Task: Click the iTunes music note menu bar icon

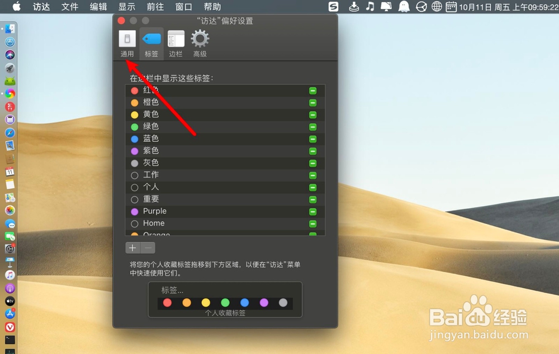Action: tap(370, 7)
